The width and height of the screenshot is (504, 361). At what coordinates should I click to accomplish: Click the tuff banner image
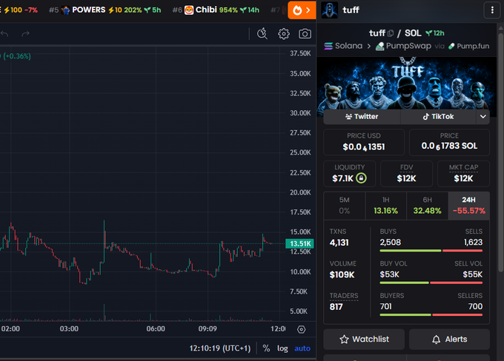tap(407, 84)
